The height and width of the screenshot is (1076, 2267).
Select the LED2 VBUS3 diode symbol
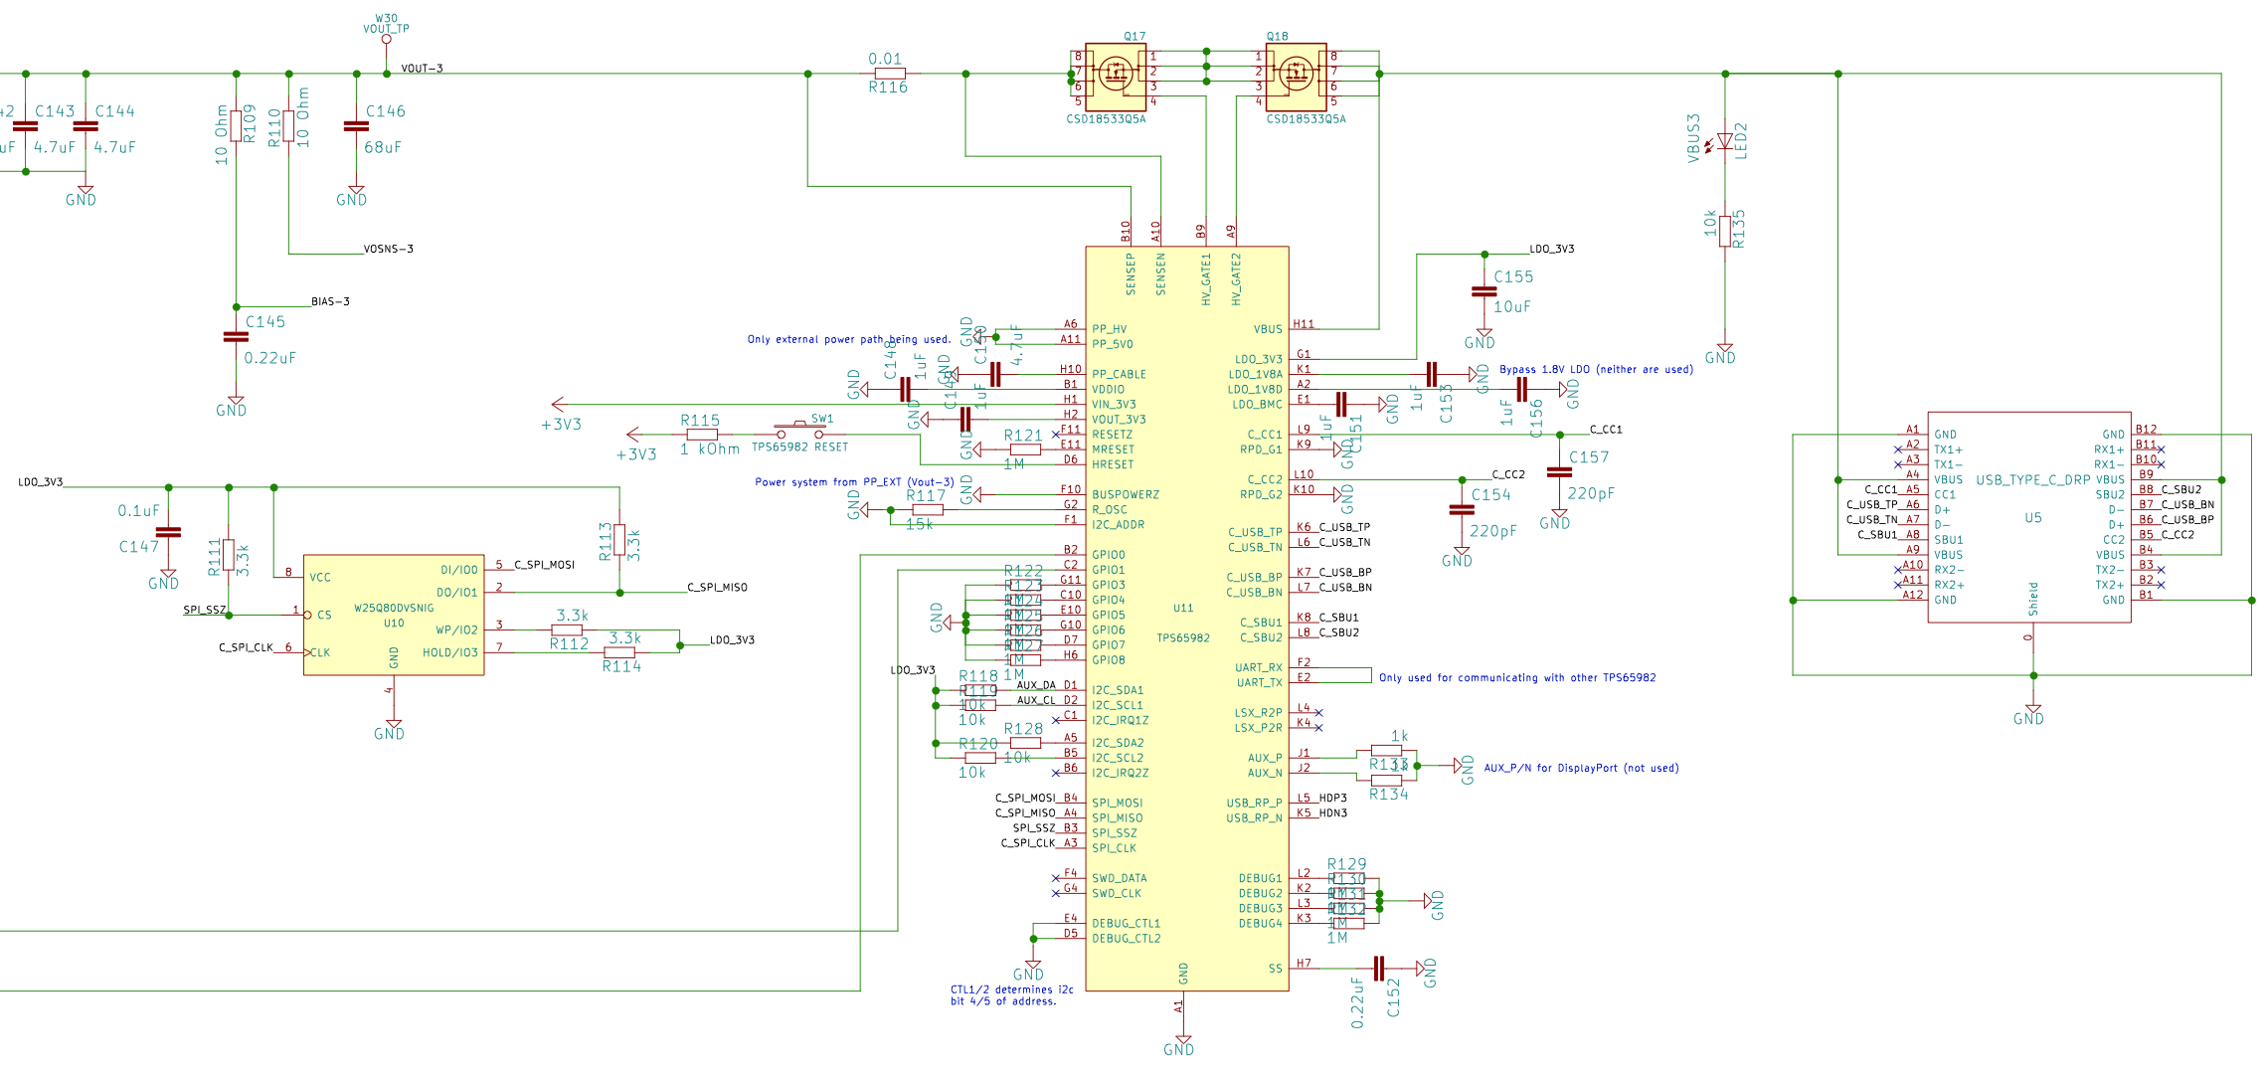tap(1725, 141)
